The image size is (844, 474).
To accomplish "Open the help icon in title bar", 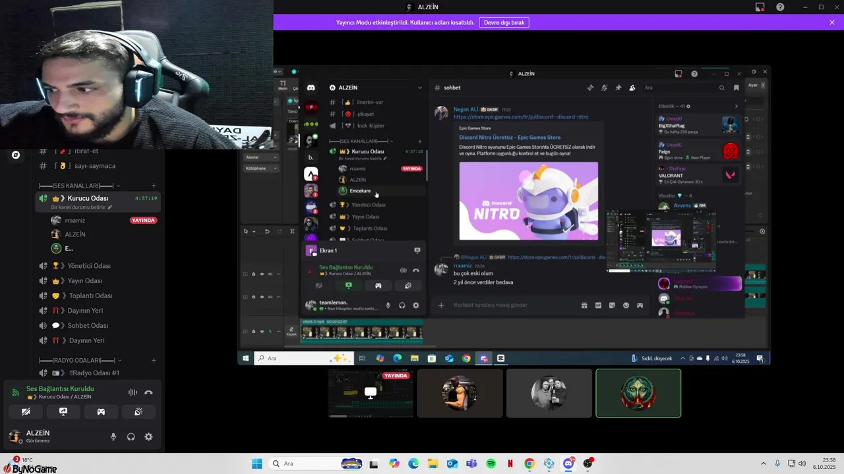I will [x=780, y=7].
